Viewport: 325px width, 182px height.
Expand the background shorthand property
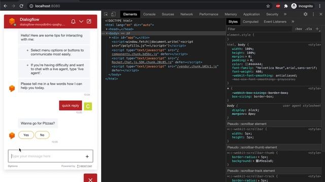pyautogui.click(x=254, y=161)
